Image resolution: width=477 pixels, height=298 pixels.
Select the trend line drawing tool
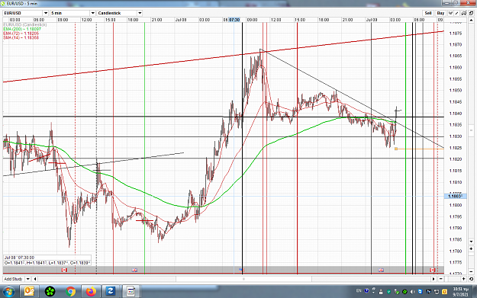[x=457, y=13]
